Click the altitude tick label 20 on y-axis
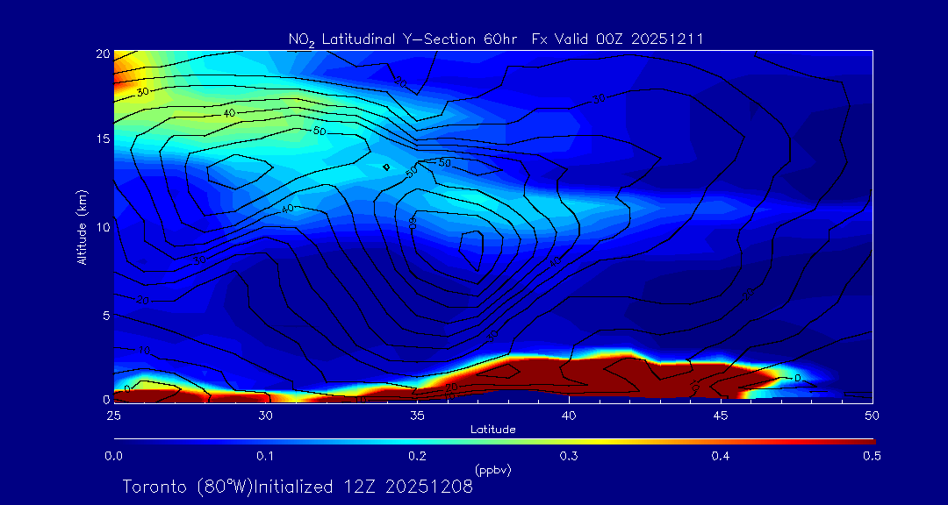Screen dimensions: 948x505 [101, 53]
